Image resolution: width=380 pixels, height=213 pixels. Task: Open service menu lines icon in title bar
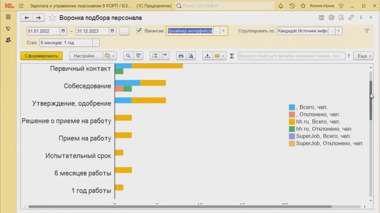point(341,6)
